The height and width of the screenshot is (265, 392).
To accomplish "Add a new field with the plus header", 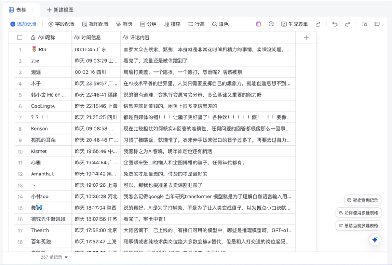I will pyautogui.click(x=306, y=37).
